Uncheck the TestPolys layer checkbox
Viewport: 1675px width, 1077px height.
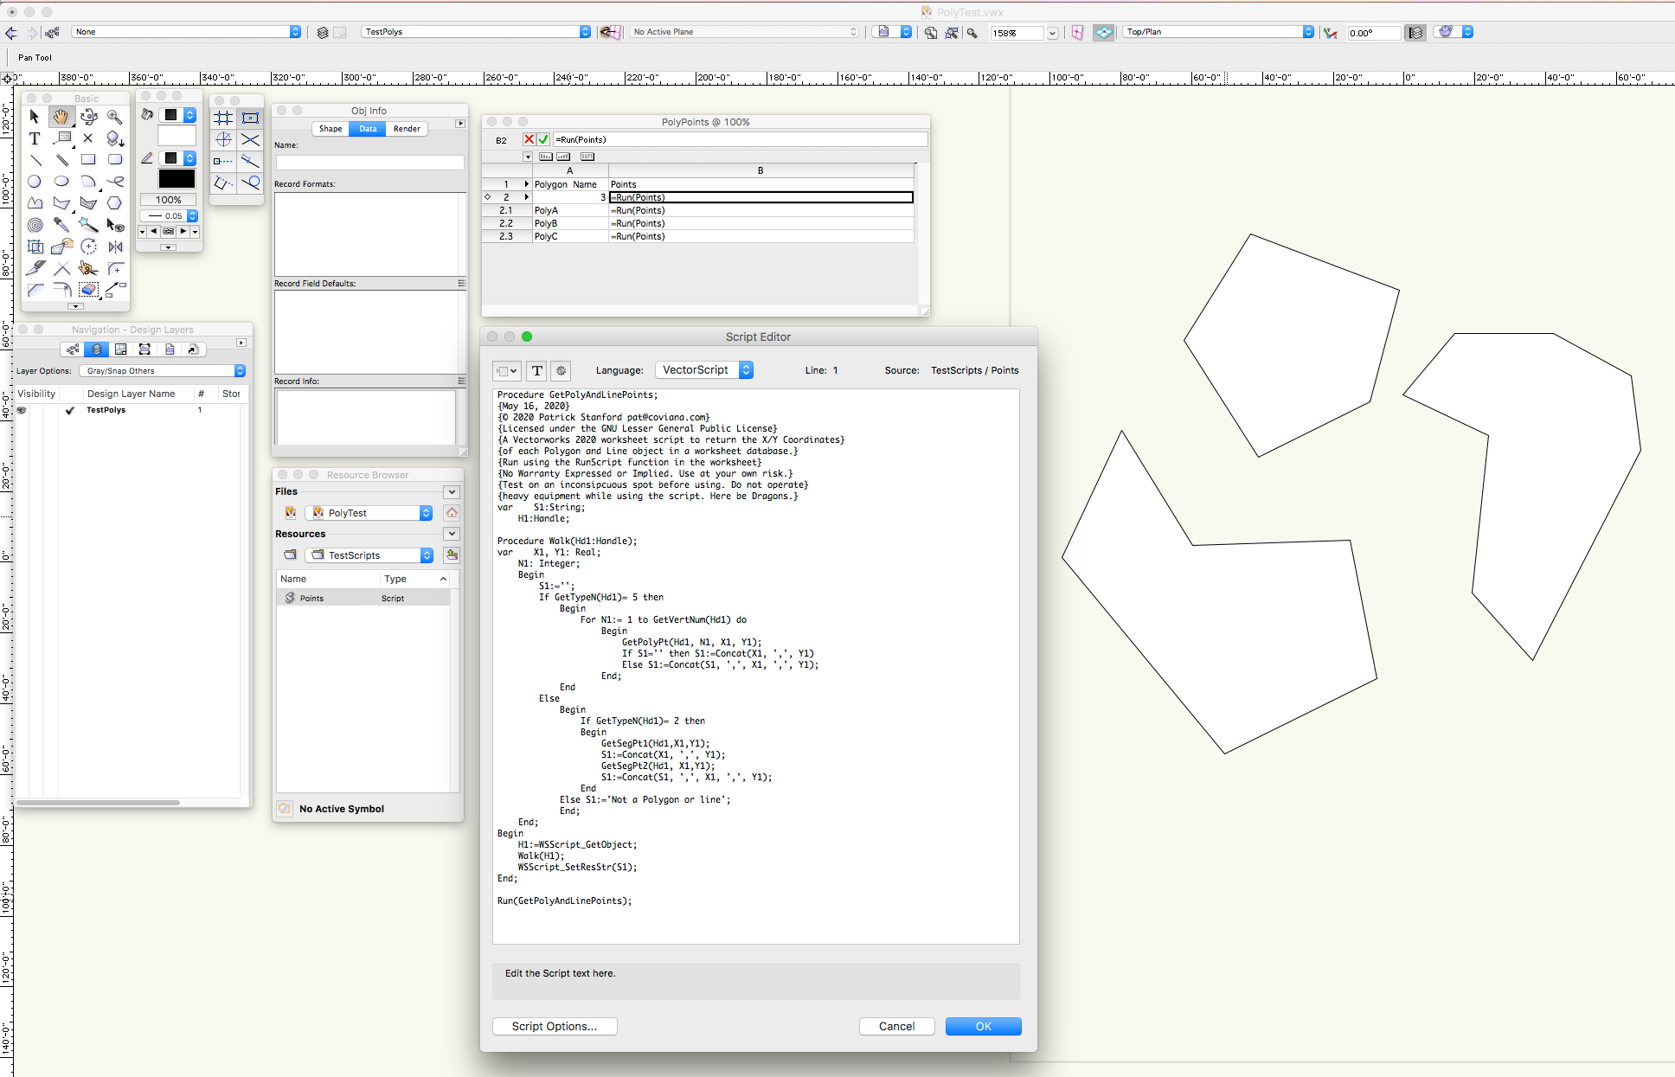point(71,410)
